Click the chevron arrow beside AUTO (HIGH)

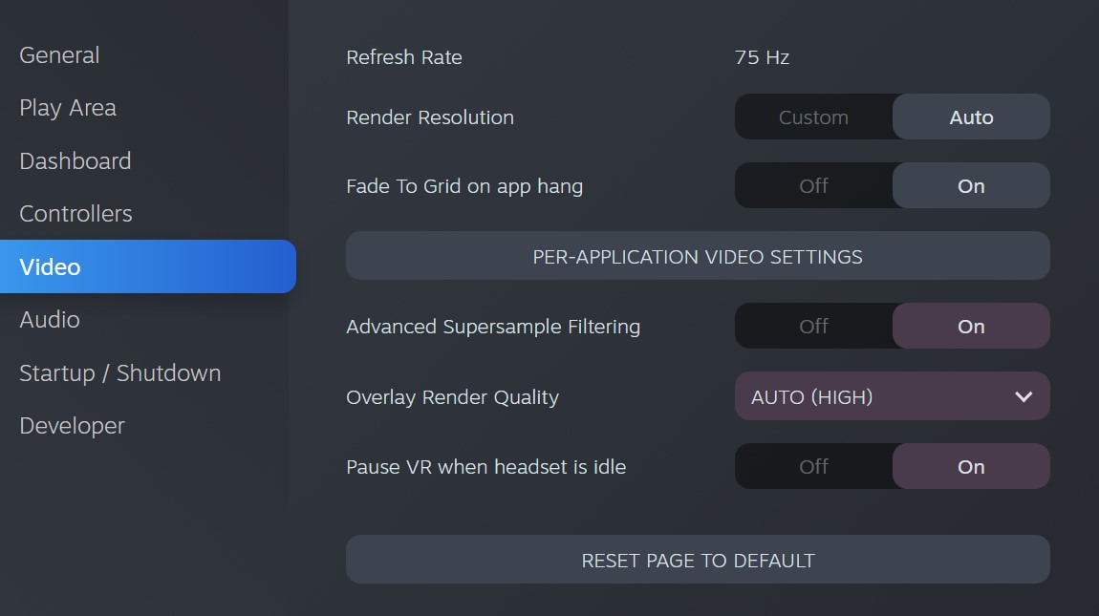click(x=1024, y=396)
